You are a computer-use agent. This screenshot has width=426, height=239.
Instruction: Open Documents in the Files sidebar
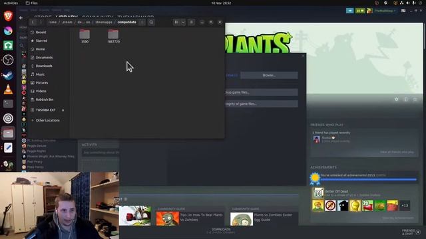[49, 58]
